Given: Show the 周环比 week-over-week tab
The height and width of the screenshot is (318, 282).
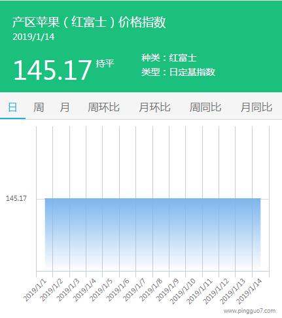Looking at the screenshot, I should pyautogui.click(x=103, y=107).
